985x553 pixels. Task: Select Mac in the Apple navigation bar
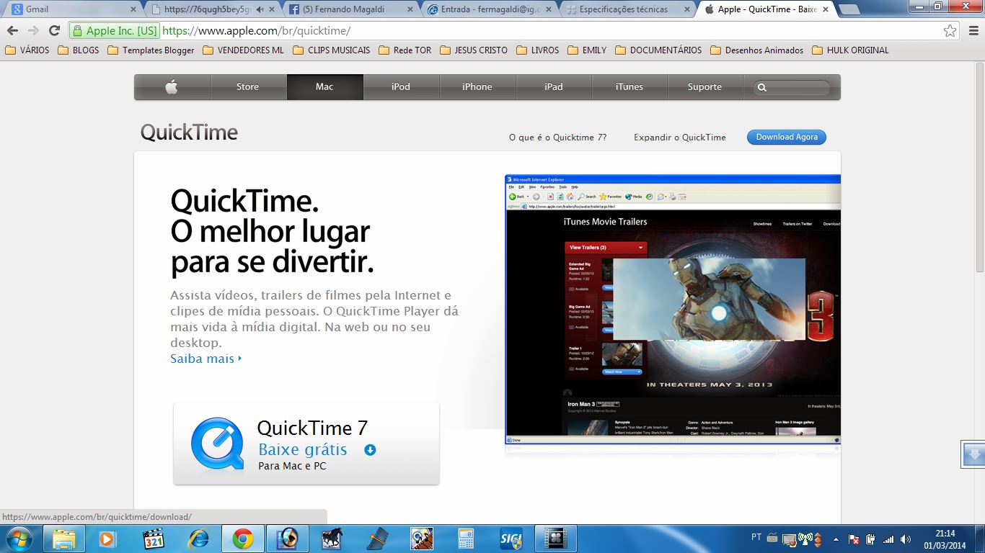(324, 87)
